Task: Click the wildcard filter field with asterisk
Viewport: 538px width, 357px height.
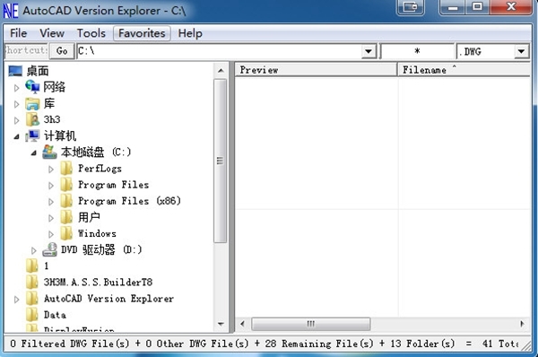Action: pos(417,51)
